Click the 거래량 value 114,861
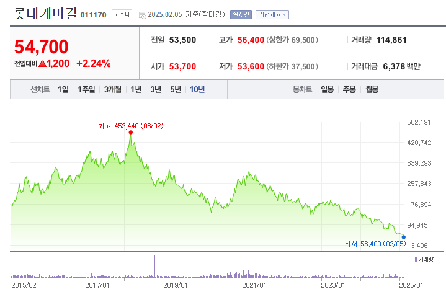The width and height of the screenshot is (446, 297). coord(391,40)
